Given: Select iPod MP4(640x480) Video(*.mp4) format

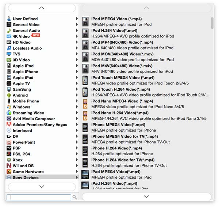Looking at the screenshot, I should pos(146,45).
